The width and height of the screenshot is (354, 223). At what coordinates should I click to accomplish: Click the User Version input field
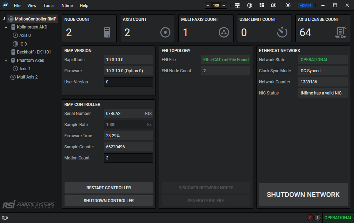point(128,82)
